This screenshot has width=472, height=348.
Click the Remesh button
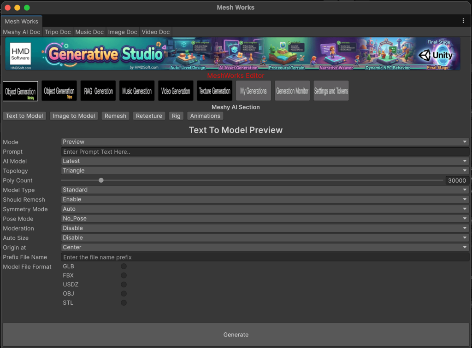115,116
